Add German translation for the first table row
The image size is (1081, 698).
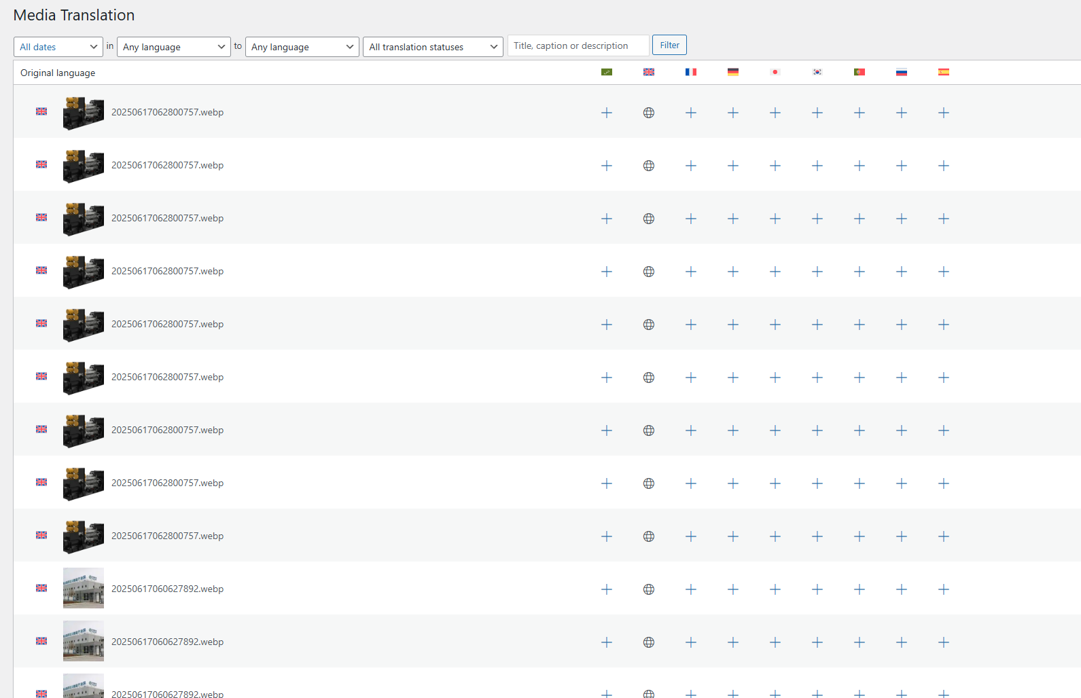(x=733, y=113)
